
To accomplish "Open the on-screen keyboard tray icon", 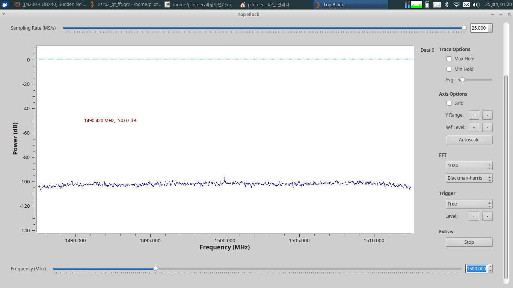I will coord(437,4).
